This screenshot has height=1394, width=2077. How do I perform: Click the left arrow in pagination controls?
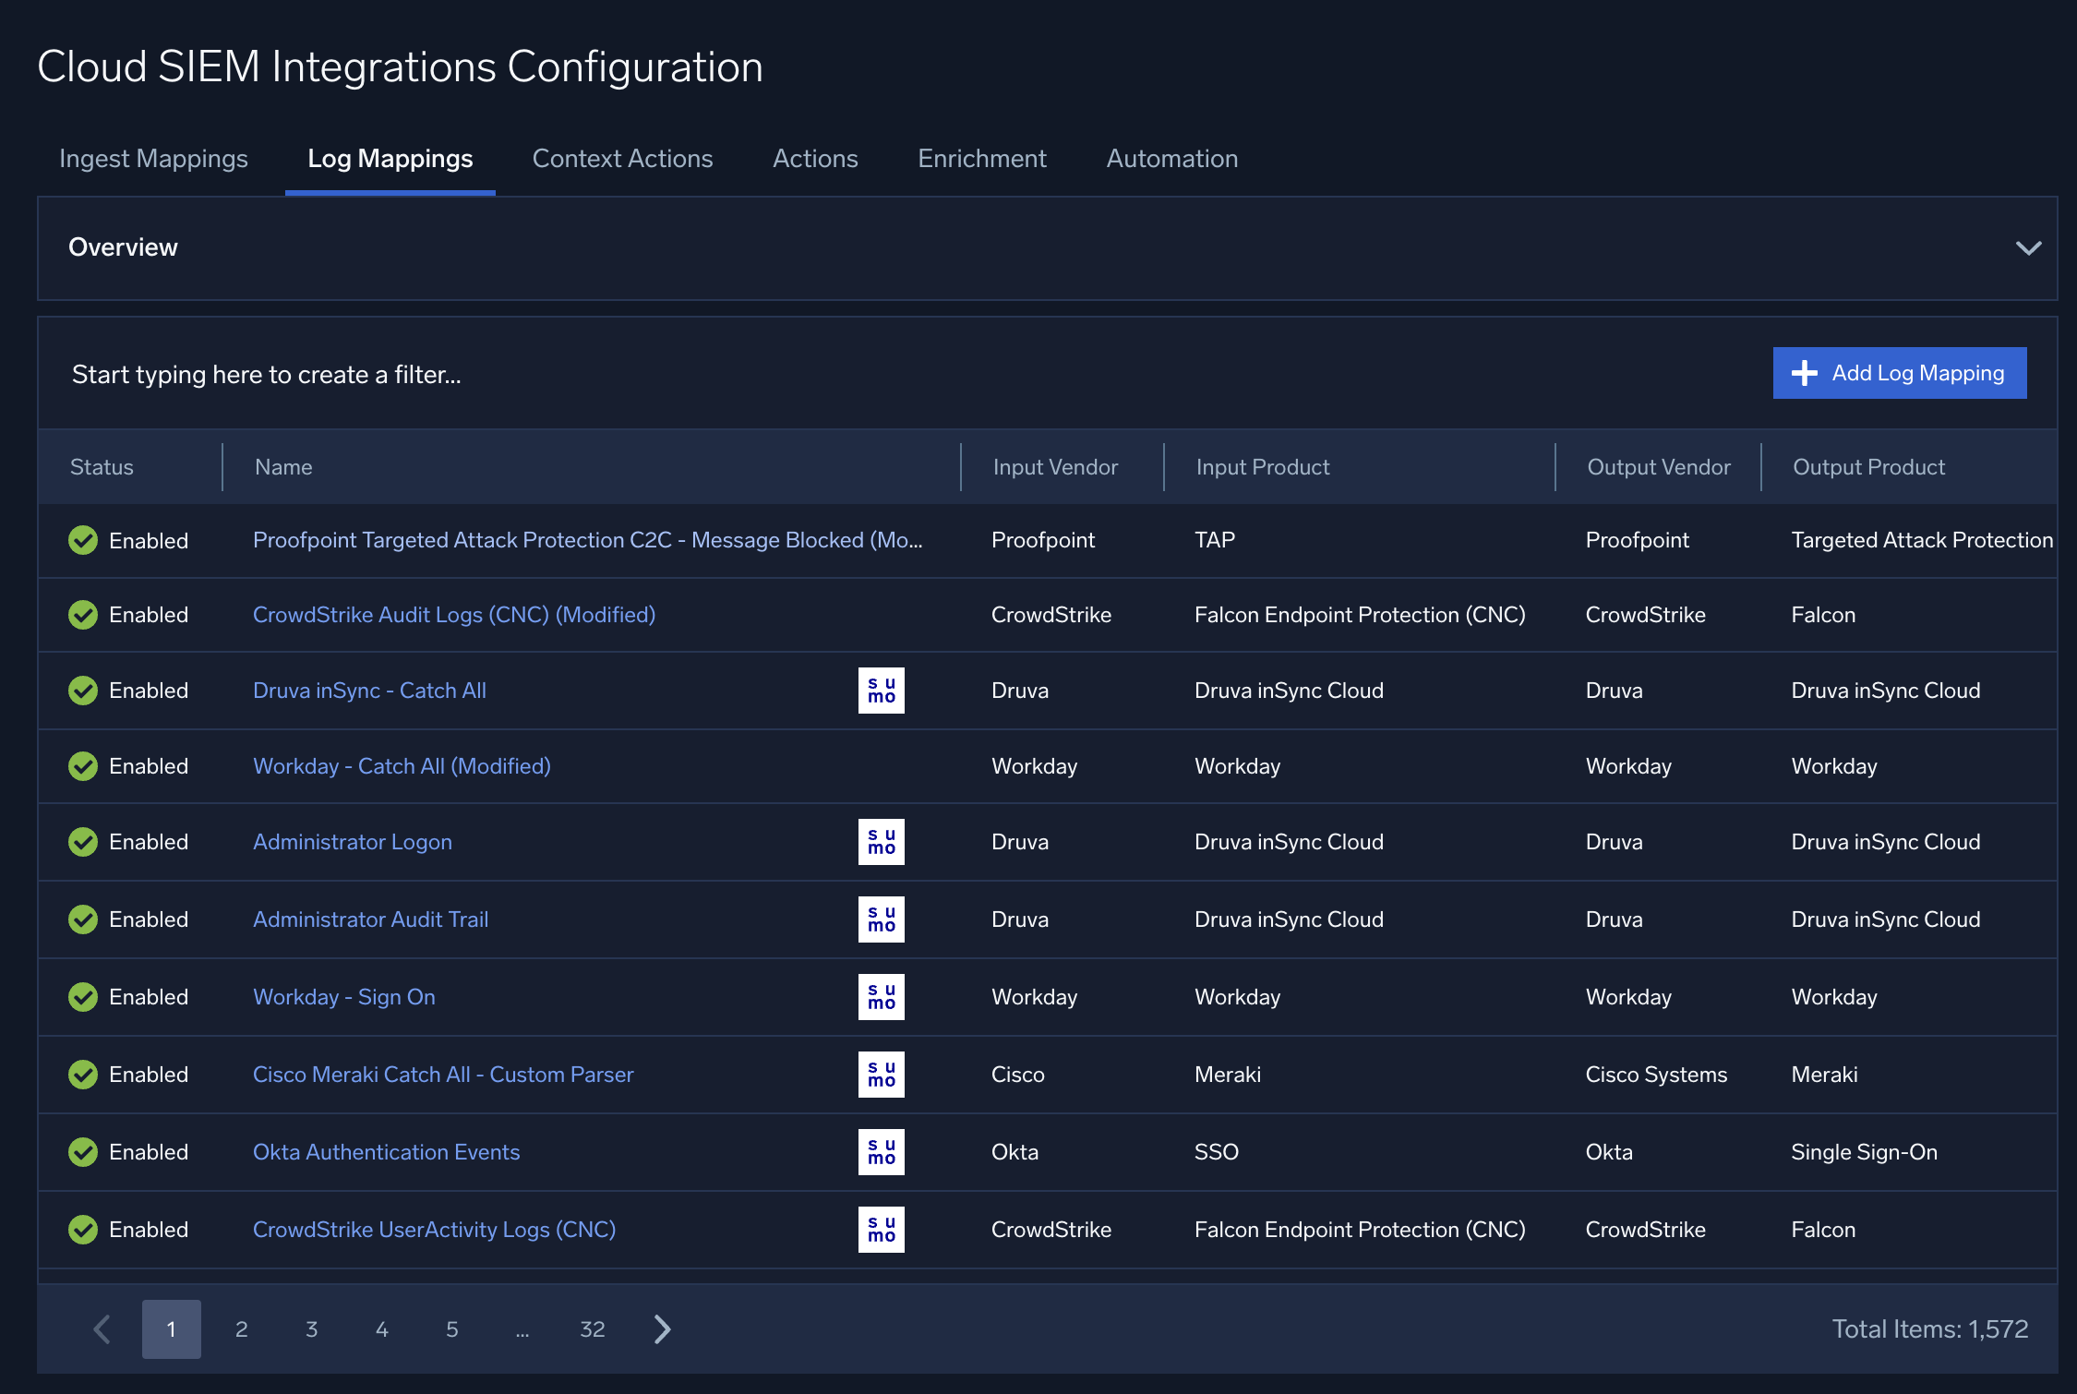(x=102, y=1328)
